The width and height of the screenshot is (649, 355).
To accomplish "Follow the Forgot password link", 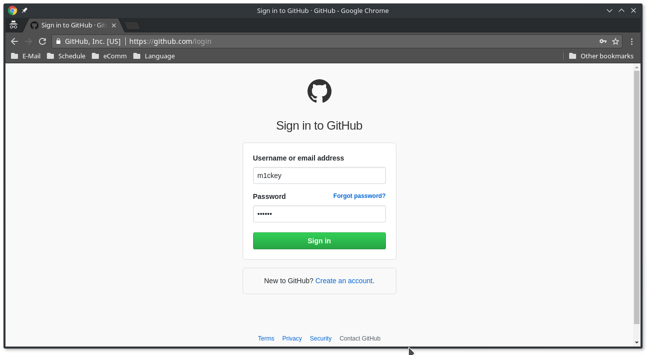I will coord(359,196).
